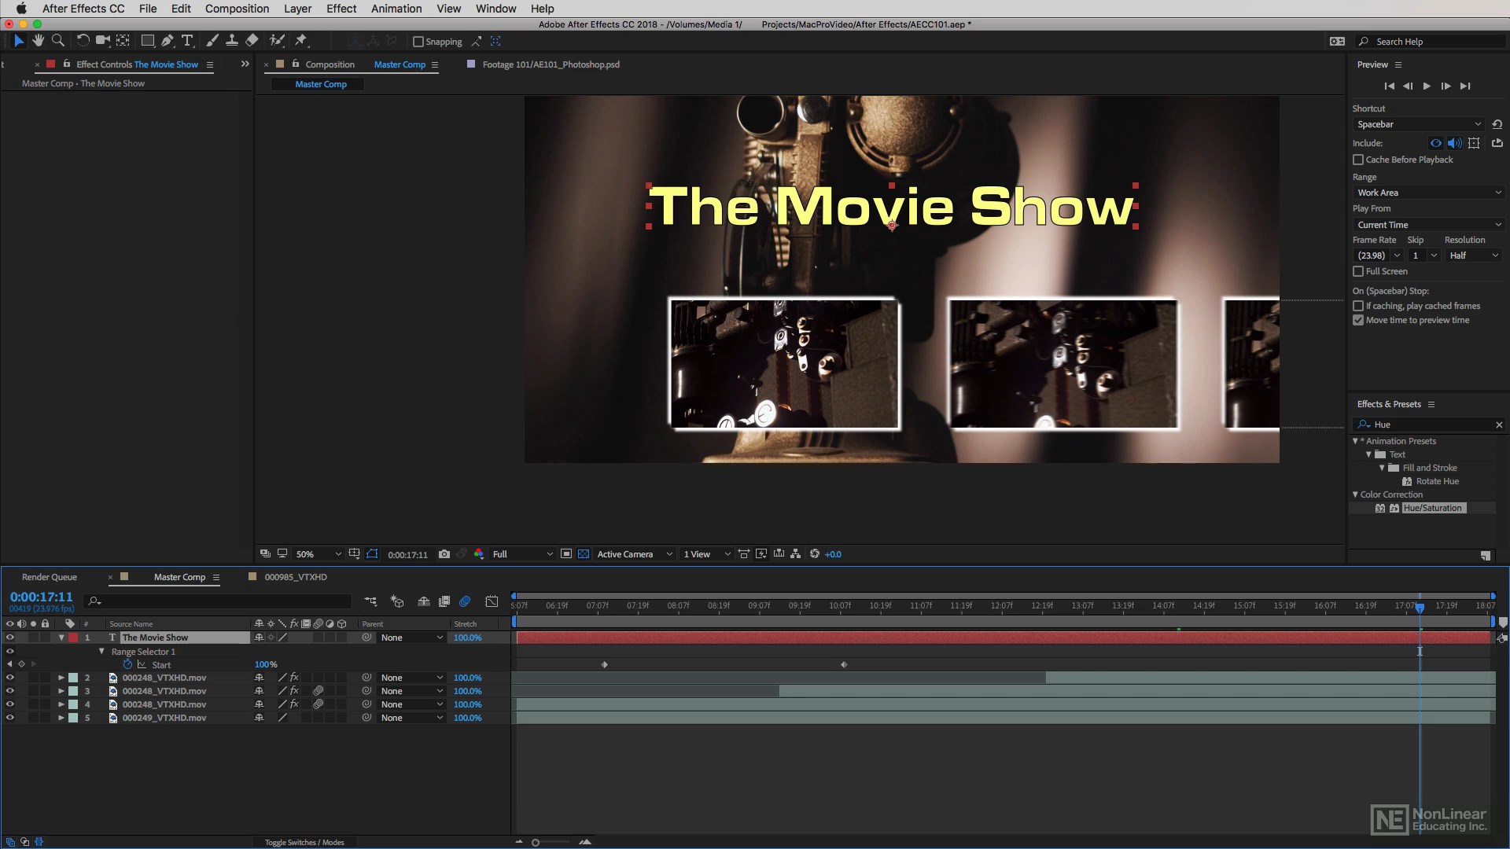Select the Rotation tool
The height and width of the screenshot is (849, 1510).
[x=83, y=40]
